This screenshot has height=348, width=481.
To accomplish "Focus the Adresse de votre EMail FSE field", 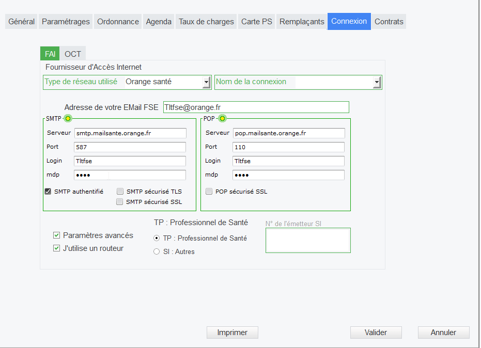I will [256, 107].
